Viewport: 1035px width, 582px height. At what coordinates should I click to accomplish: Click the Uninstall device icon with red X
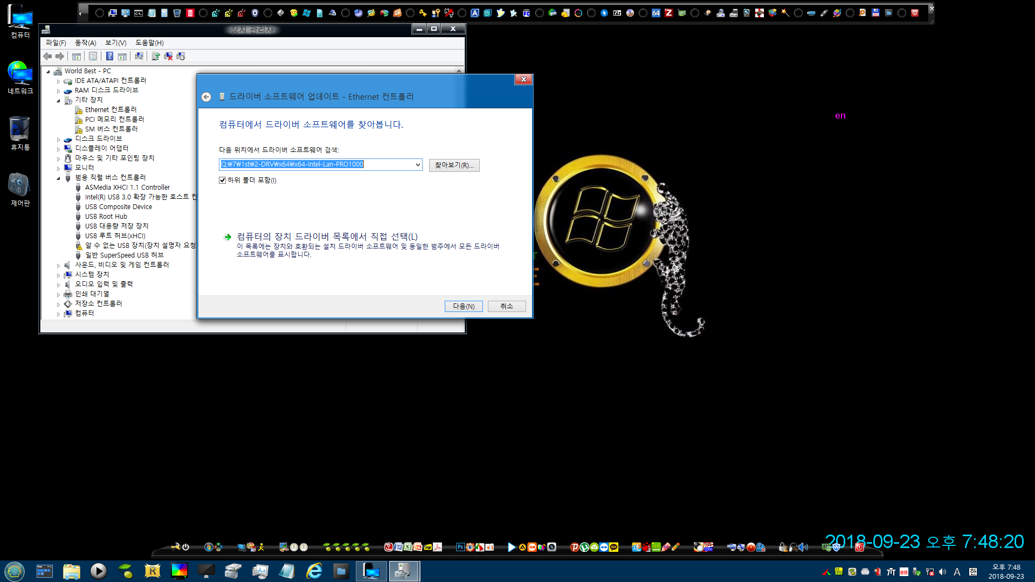point(168,56)
